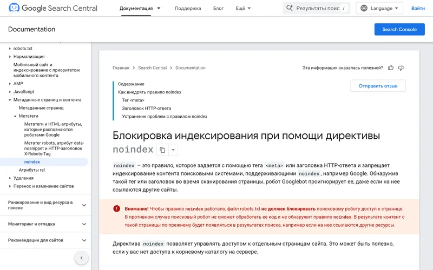The image size is (433, 270).
Task: Click the Search Central breadcrumb link
Action: point(152,68)
